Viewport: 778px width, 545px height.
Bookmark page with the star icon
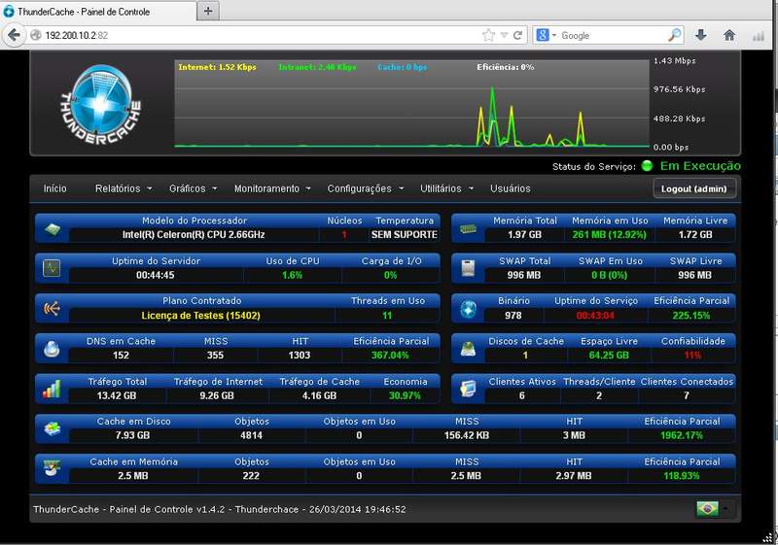point(488,35)
